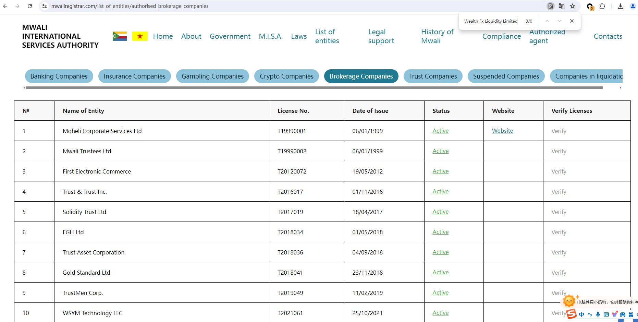
Task: Click the Sogou microphone voice input icon
Action: pyautogui.click(x=598, y=314)
